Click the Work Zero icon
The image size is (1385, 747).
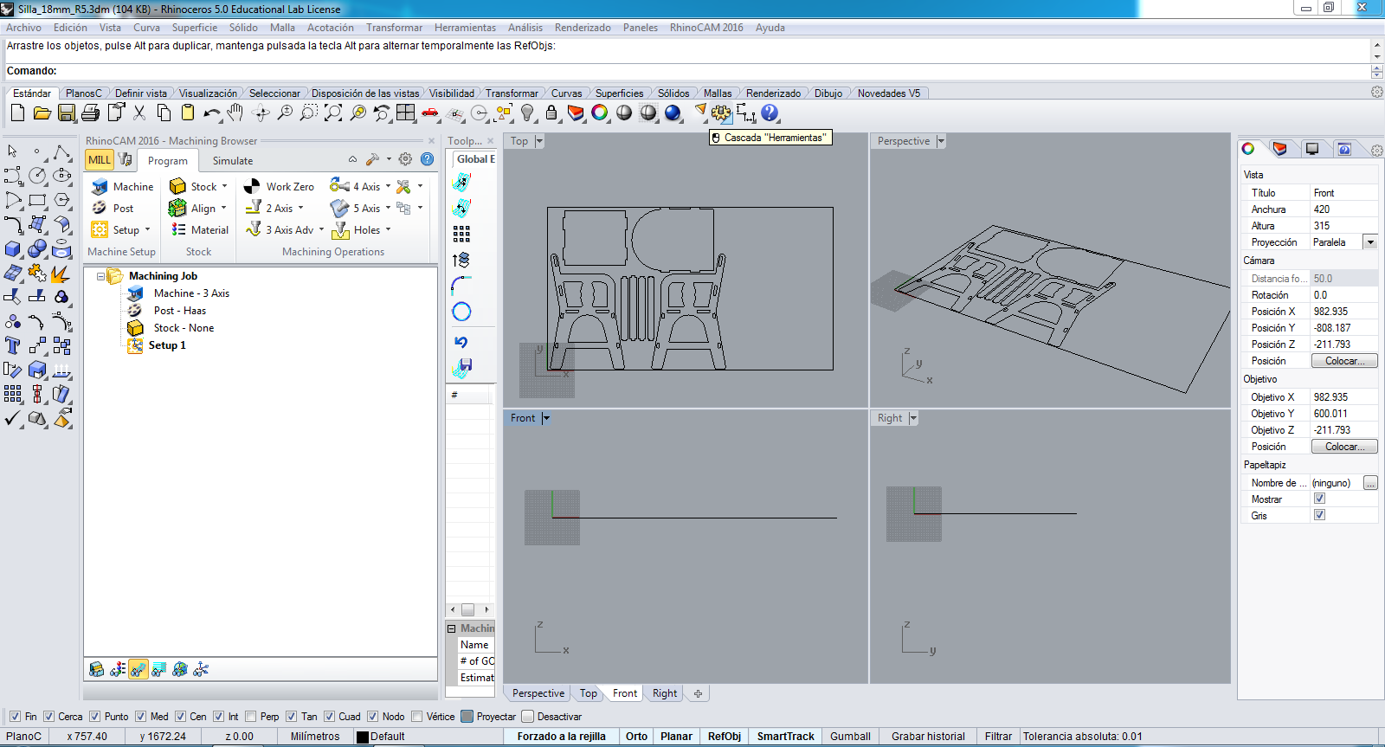coord(252,186)
